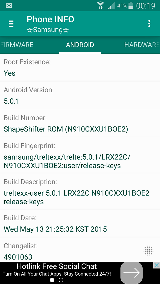Viewport: 160px width, 284px height.
Task: Tap the Wi-Fi status icon
Action: click(x=100, y=6)
